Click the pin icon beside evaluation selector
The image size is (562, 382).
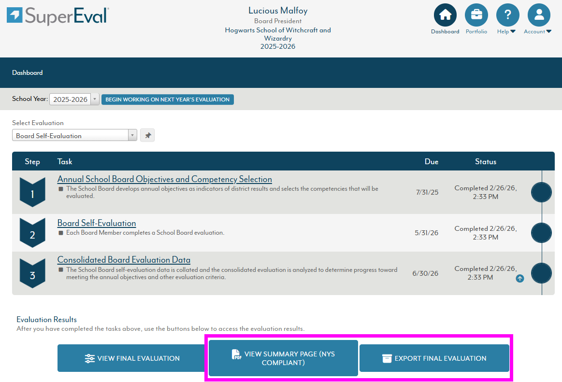click(x=147, y=136)
